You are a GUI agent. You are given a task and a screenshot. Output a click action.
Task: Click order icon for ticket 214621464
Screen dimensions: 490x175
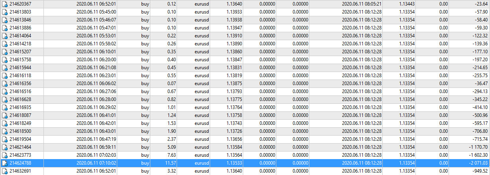coord(5,147)
